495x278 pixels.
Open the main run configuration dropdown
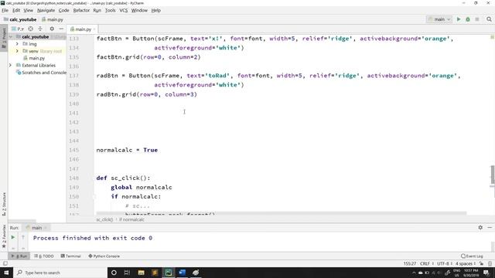tap(439, 19)
